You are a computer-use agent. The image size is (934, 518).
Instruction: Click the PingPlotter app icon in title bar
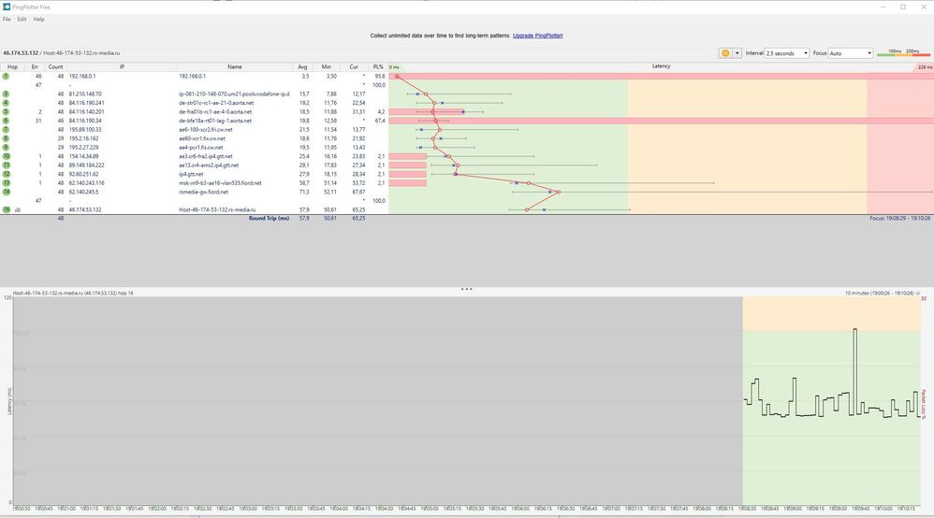click(7, 7)
